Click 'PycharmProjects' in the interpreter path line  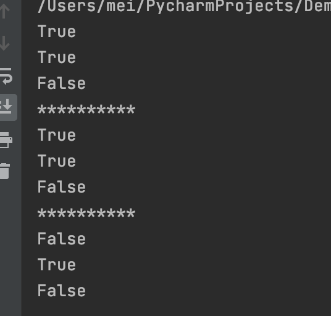pyautogui.click(x=219, y=7)
